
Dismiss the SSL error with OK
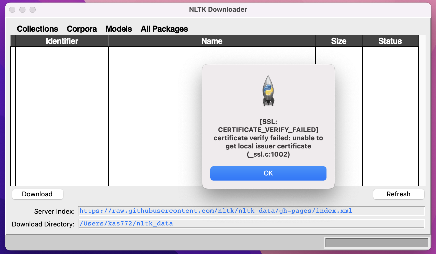[x=268, y=173]
